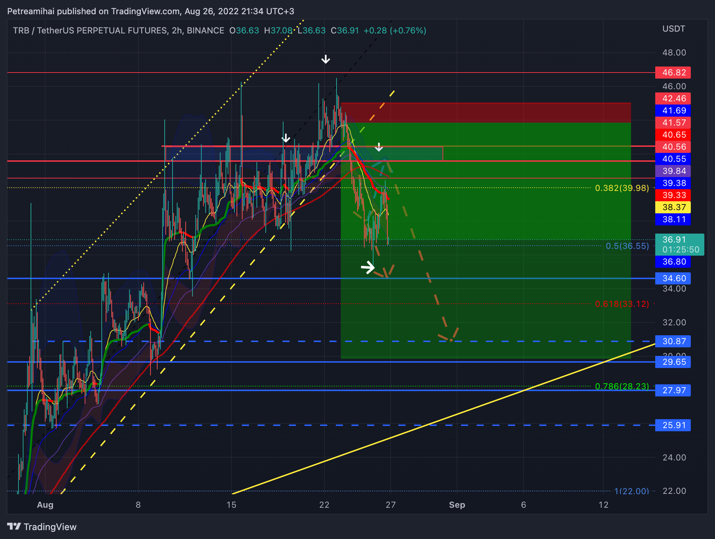Click the 34.60 price label
This screenshot has width=715, height=539.
[673, 278]
